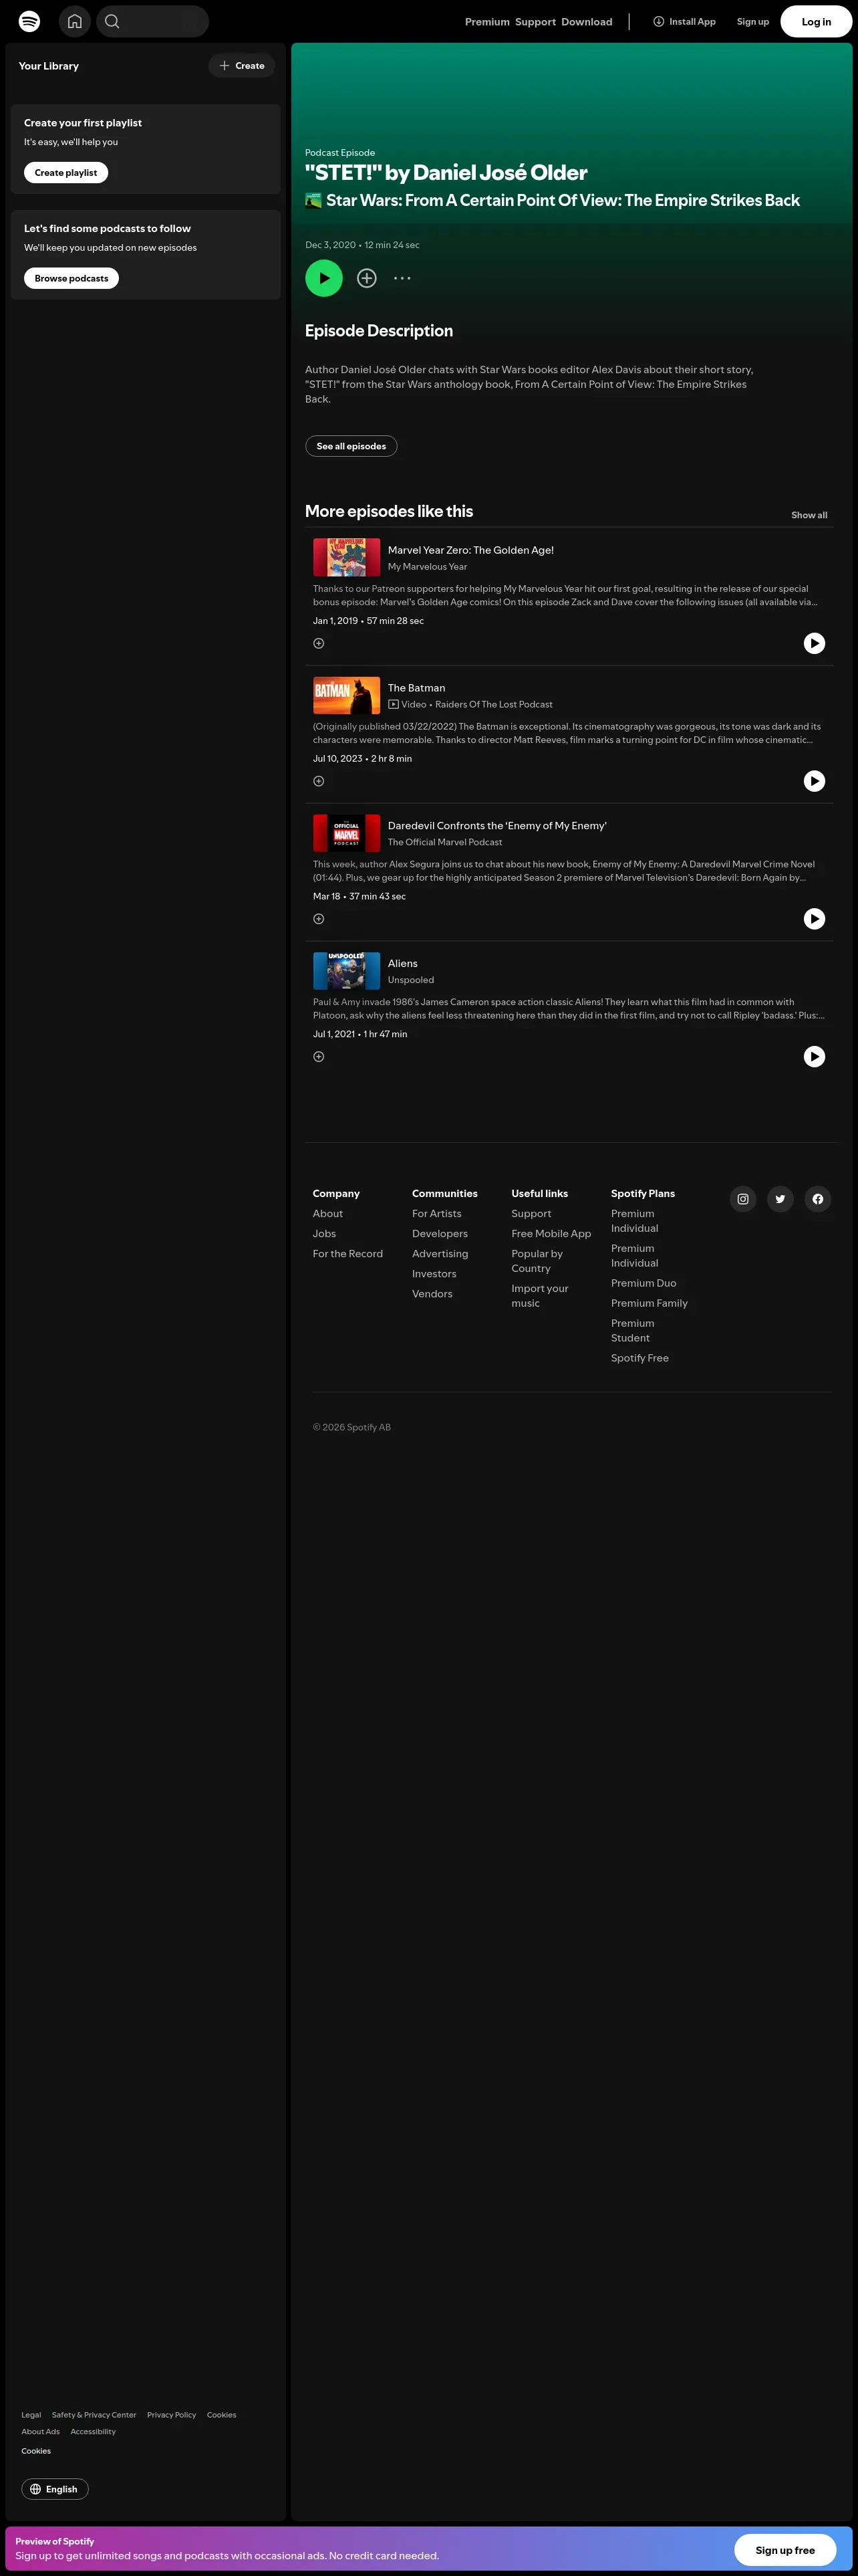Play the Aliens episode
Viewport: 858px width, 2576px height.
815,1057
